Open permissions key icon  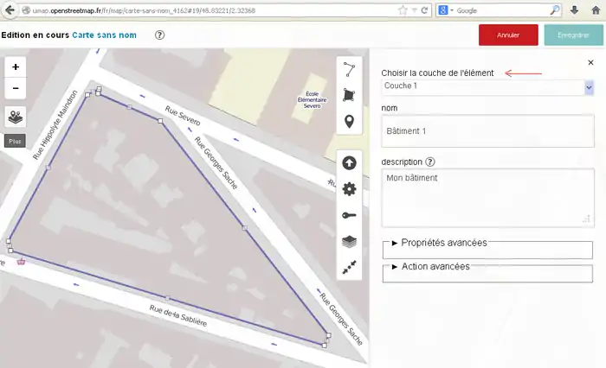pos(349,216)
